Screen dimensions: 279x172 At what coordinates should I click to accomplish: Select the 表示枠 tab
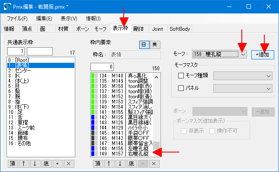[121, 29]
